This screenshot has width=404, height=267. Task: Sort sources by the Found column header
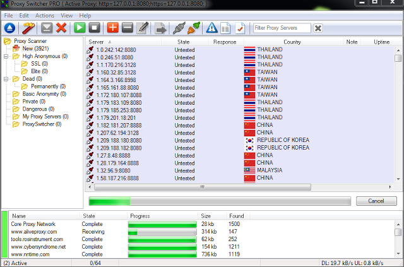(237, 216)
